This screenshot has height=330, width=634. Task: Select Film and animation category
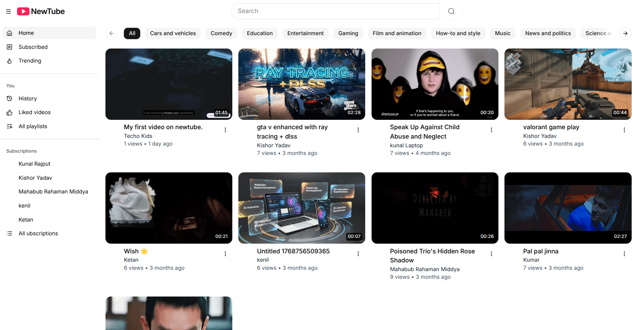click(397, 33)
